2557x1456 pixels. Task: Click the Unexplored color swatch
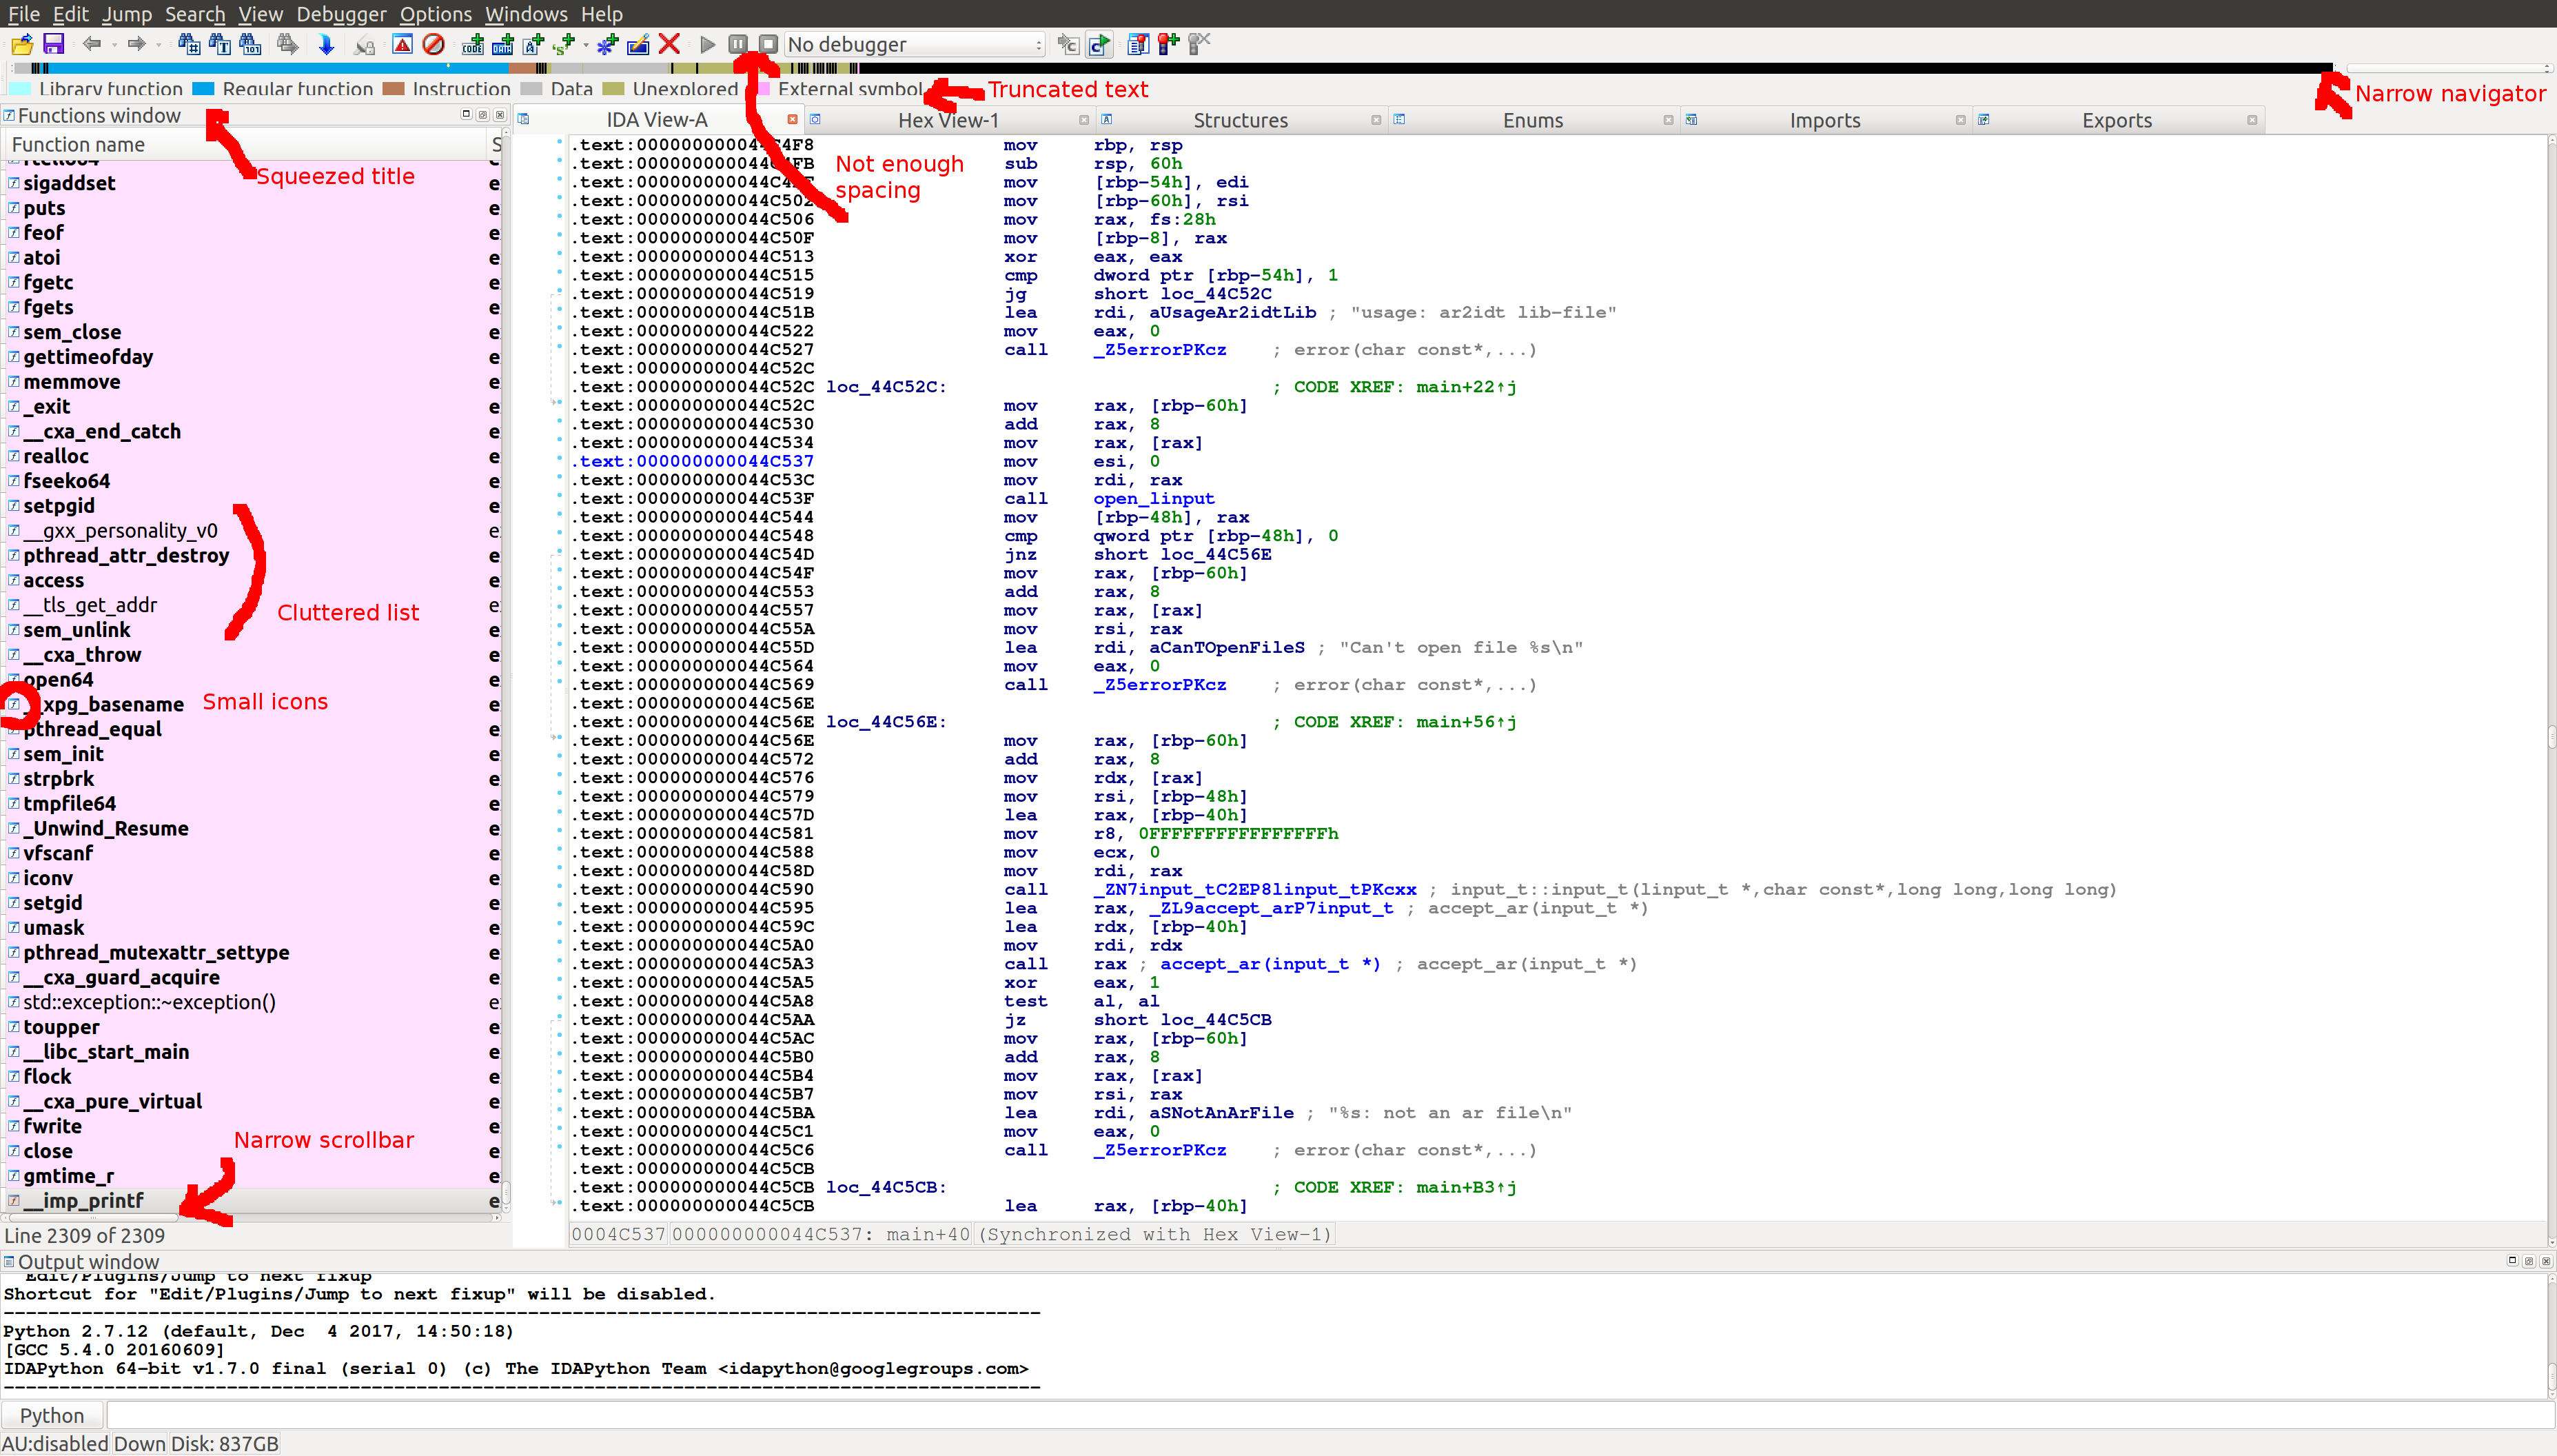614,89
